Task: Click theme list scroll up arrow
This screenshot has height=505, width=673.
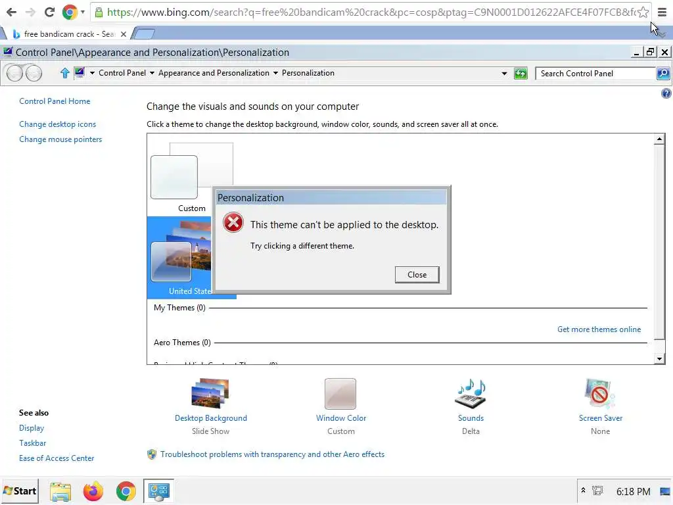Action: click(x=659, y=139)
